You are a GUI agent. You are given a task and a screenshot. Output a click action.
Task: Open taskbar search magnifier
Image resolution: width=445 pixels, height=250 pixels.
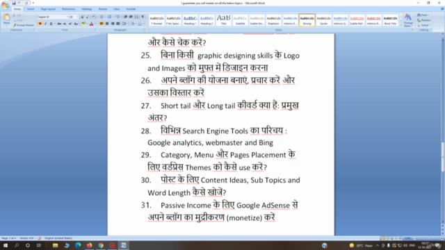[17, 245]
